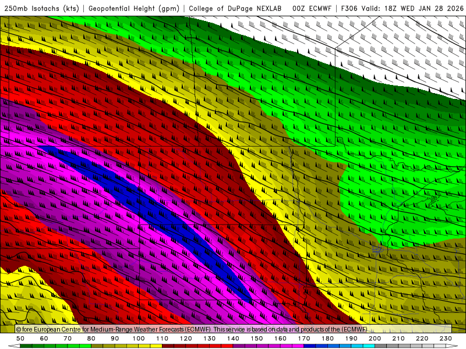Click the '230' color scale label

(446, 339)
